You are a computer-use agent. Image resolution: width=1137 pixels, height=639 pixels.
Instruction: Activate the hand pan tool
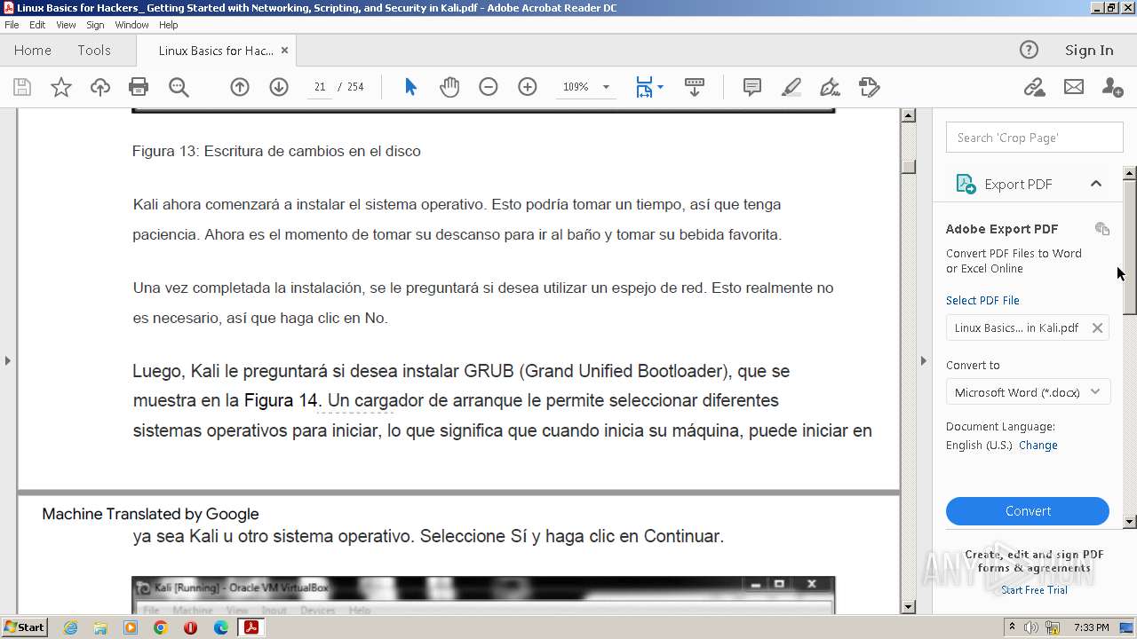(449, 87)
